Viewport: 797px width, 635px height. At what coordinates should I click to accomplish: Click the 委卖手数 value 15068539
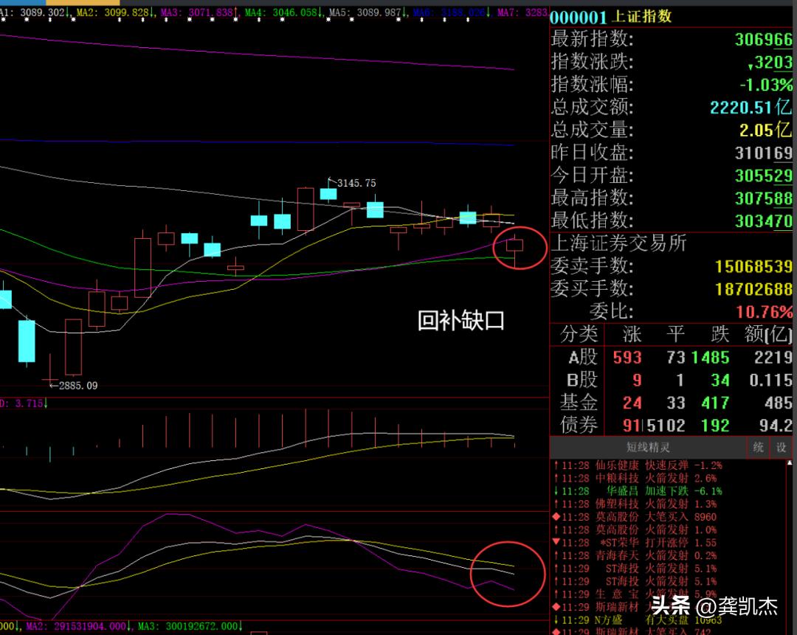753,266
